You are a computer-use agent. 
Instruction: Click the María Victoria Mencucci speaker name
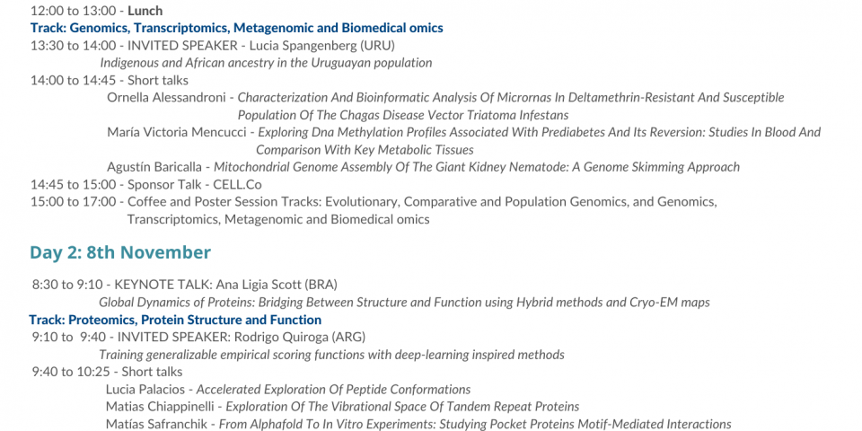click(176, 132)
